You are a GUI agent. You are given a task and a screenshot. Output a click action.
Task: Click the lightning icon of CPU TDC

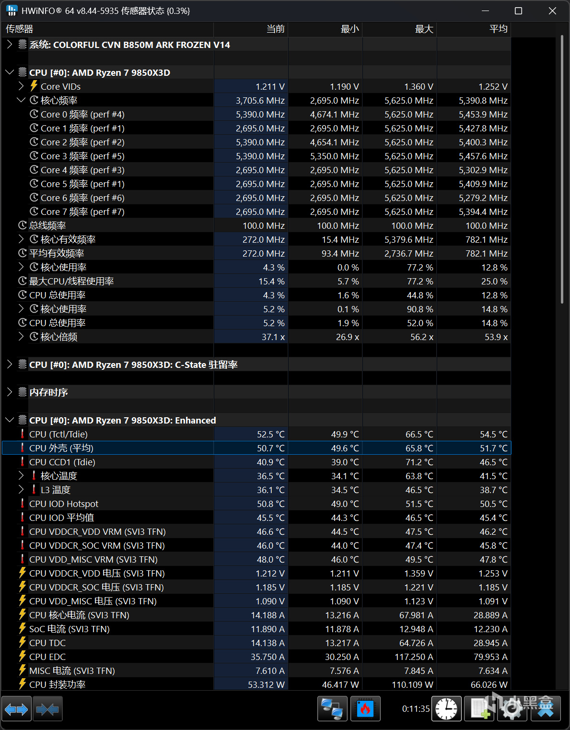23,643
